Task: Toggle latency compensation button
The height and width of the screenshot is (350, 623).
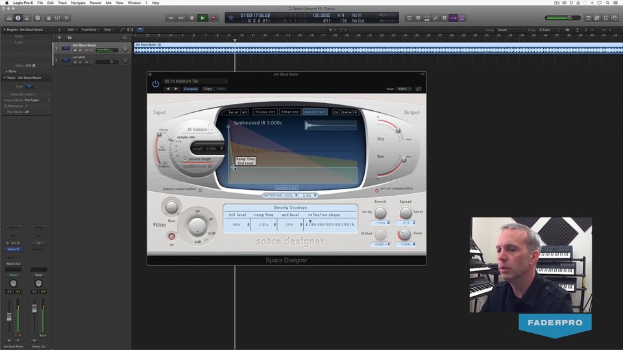Action: (200, 191)
